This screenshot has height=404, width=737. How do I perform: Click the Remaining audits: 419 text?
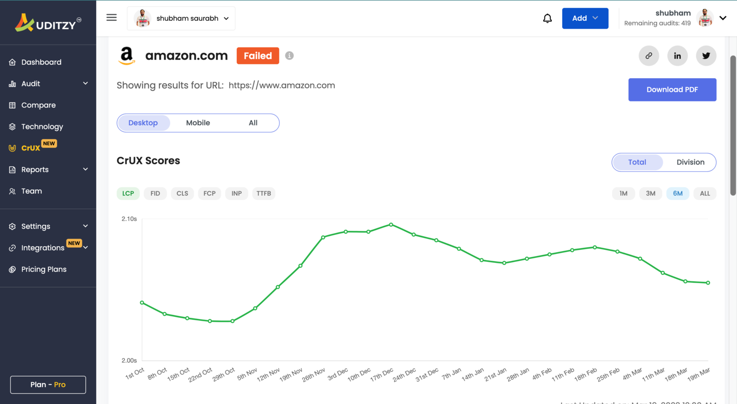click(x=657, y=23)
